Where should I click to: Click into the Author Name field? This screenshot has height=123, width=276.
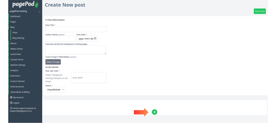coord(60,39)
